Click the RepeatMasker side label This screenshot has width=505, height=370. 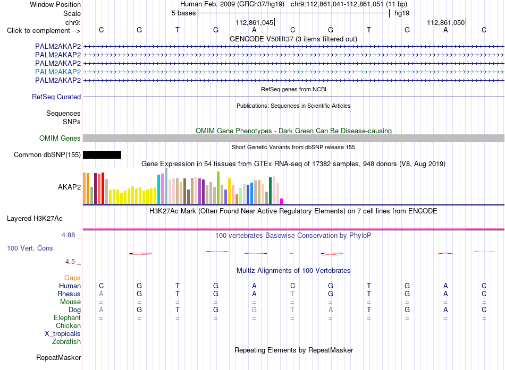click(x=58, y=357)
